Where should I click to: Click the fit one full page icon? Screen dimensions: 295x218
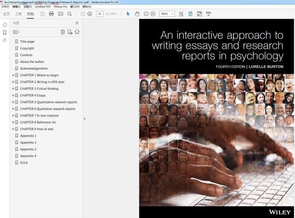tap(190, 14)
